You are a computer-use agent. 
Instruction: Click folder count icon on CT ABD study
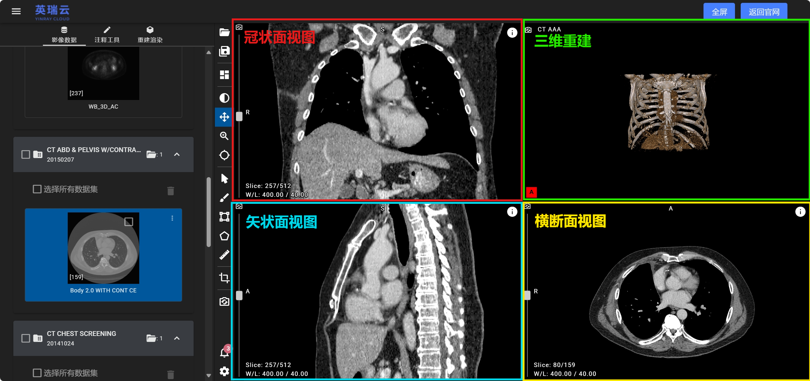[151, 155]
